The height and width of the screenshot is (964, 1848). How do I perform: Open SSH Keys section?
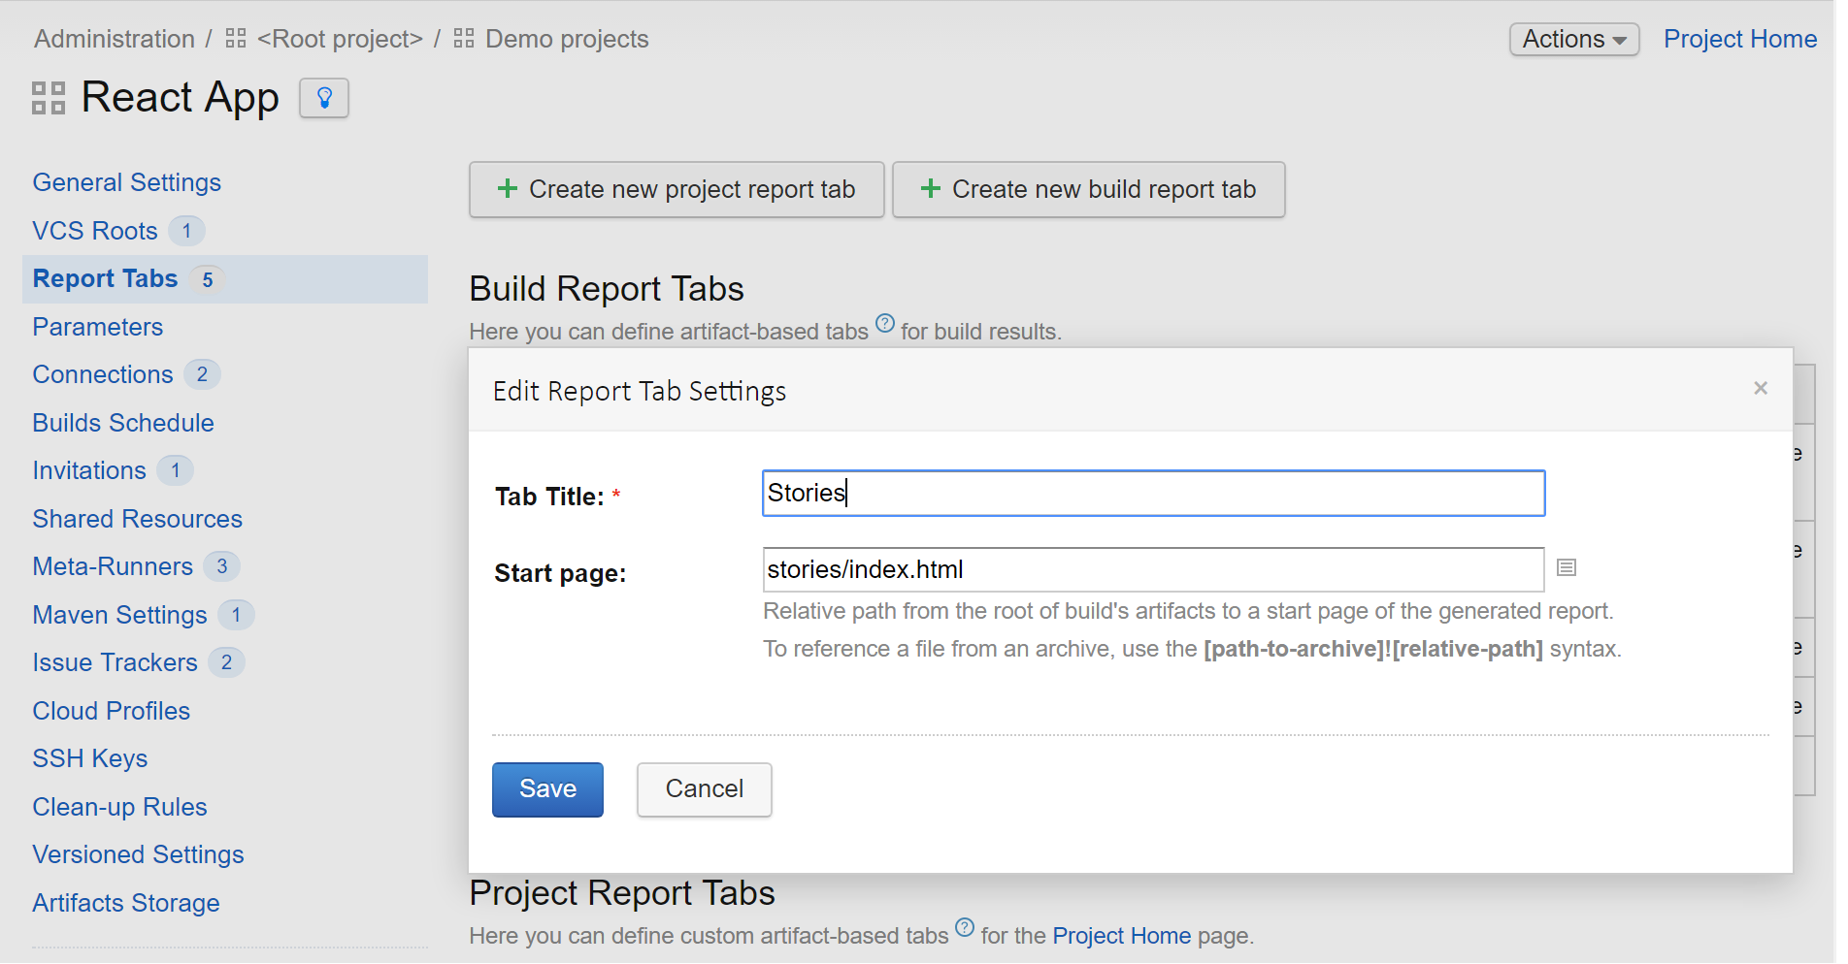tap(90, 758)
